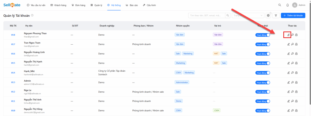Open the filter funnel button

(x=276, y=15)
